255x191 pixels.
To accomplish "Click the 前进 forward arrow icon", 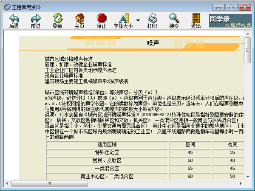I will click(x=36, y=18).
